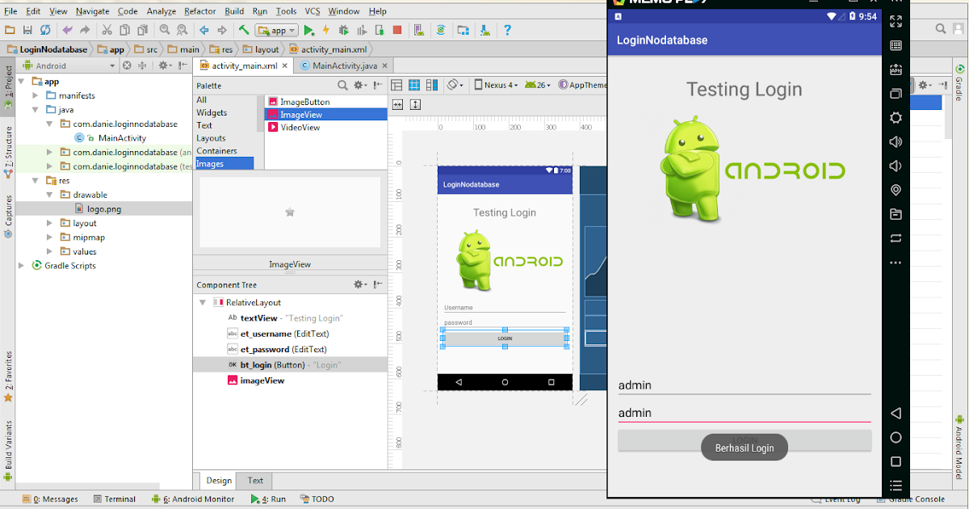Toggle the Project tool window side tab
This screenshot has height=509, width=969.
click(x=8, y=86)
